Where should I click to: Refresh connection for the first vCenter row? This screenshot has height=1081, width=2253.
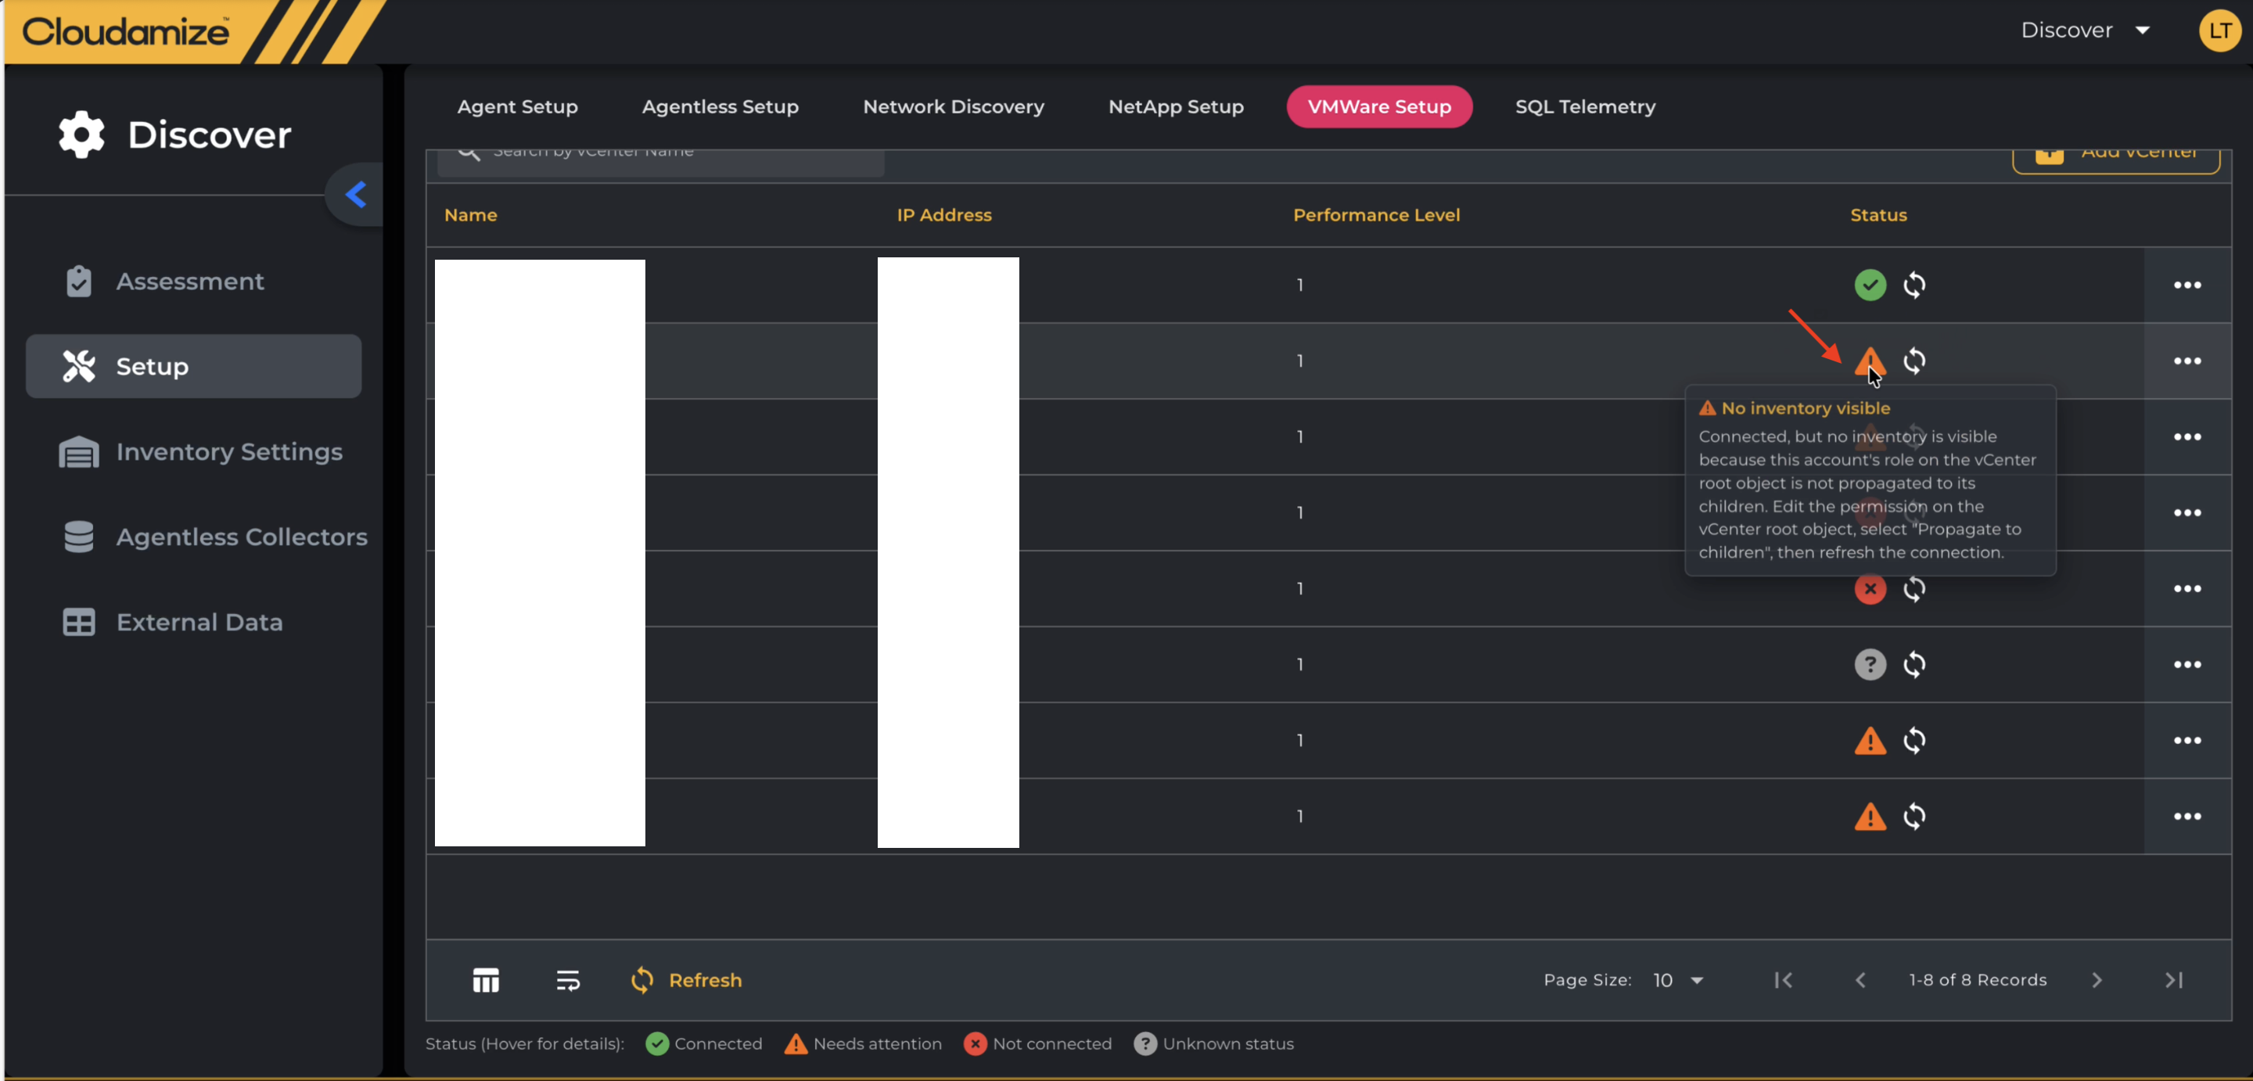pos(1913,286)
